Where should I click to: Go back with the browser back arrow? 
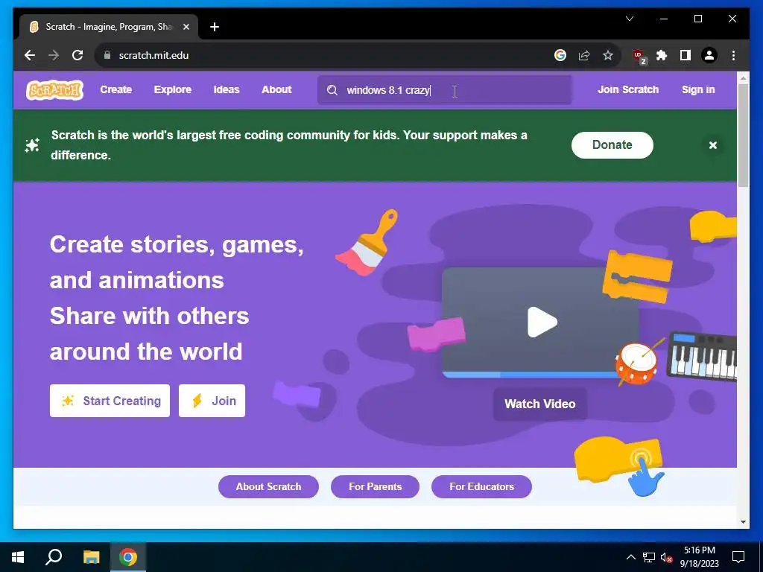pyautogui.click(x=30, y=55)
